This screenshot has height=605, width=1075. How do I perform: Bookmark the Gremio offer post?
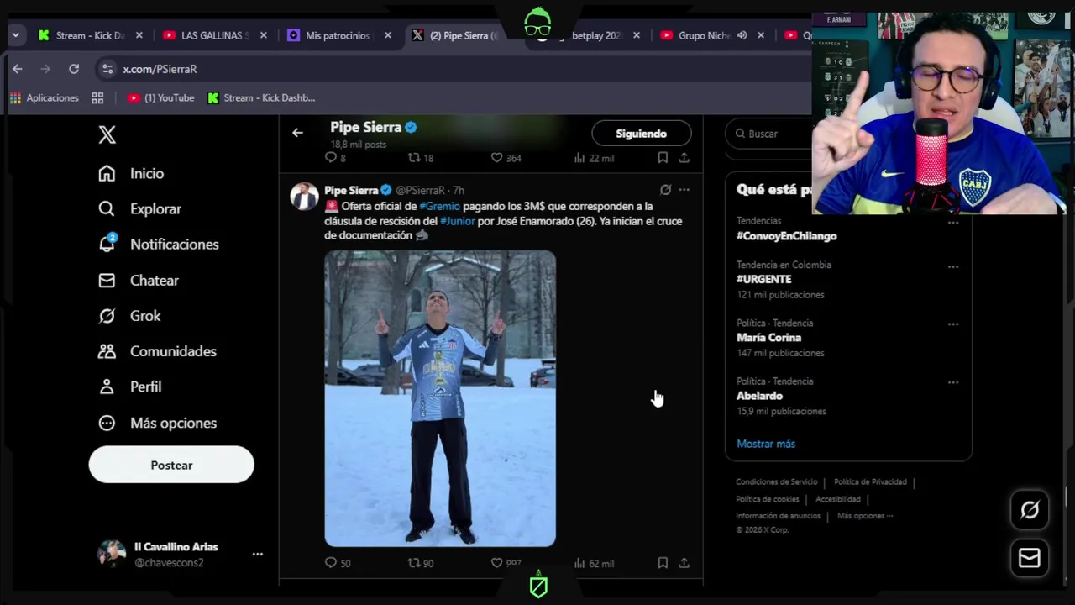[663, 563]
